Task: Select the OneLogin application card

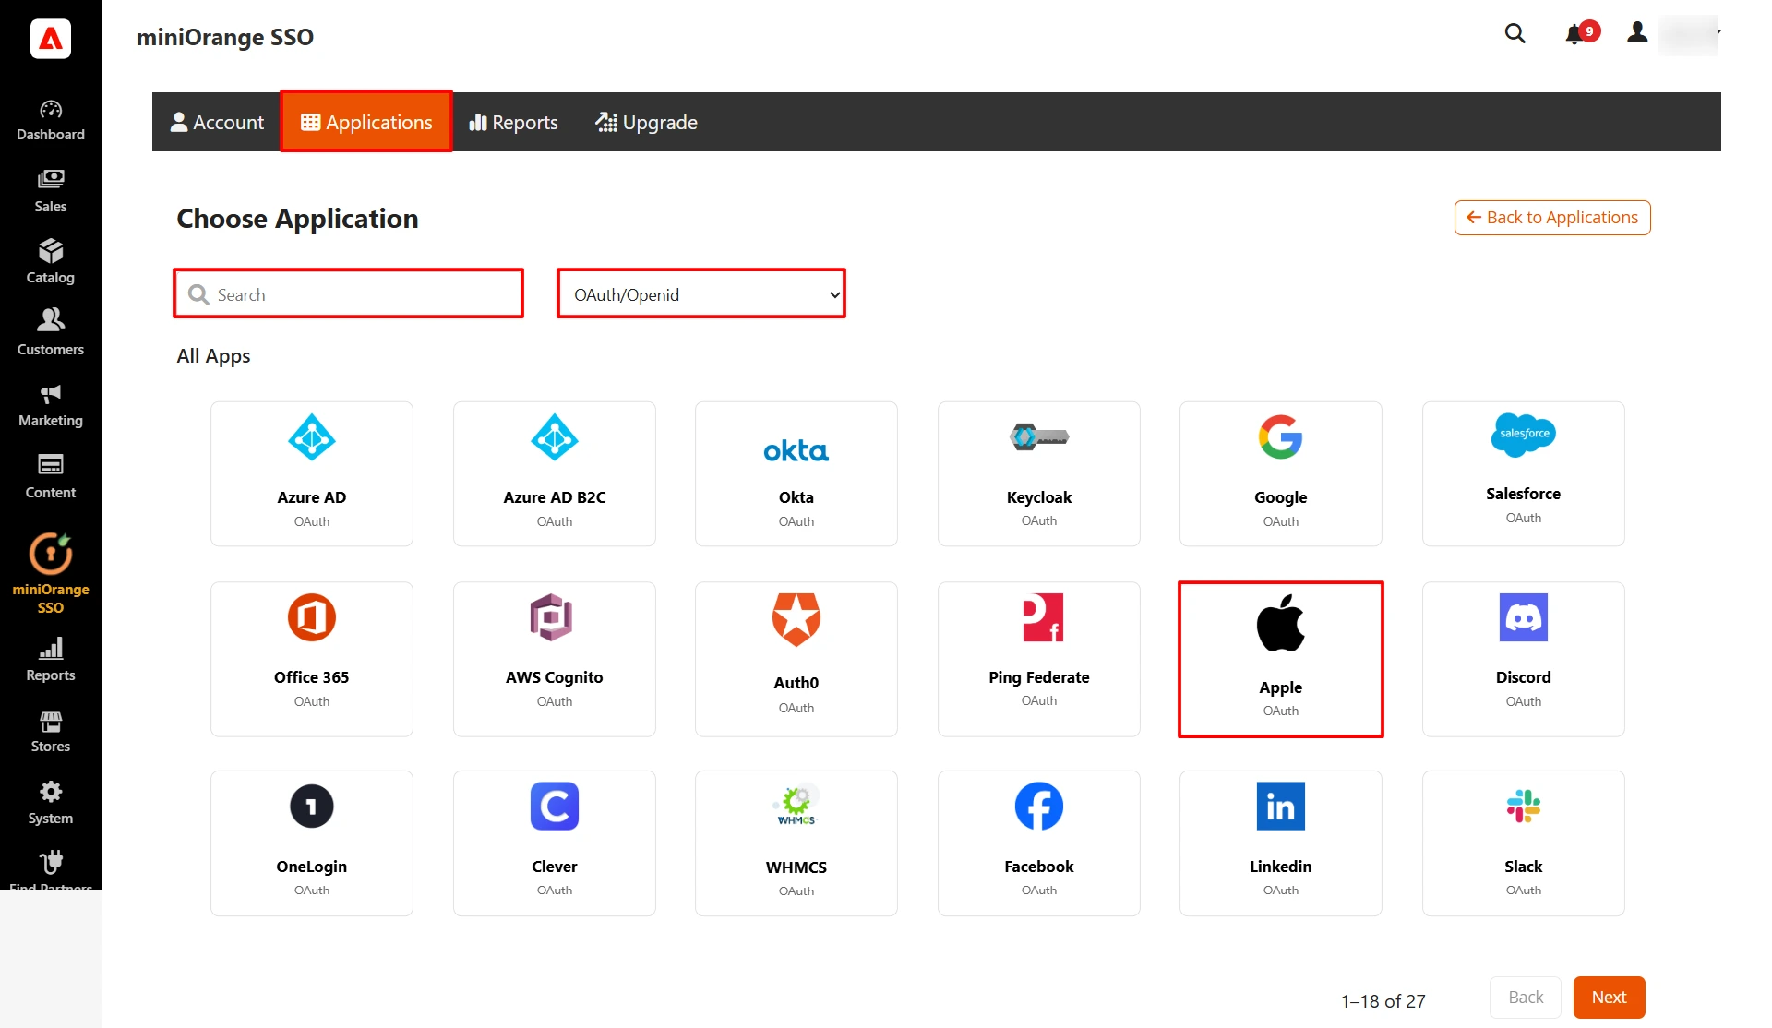Action: [312, 843]
